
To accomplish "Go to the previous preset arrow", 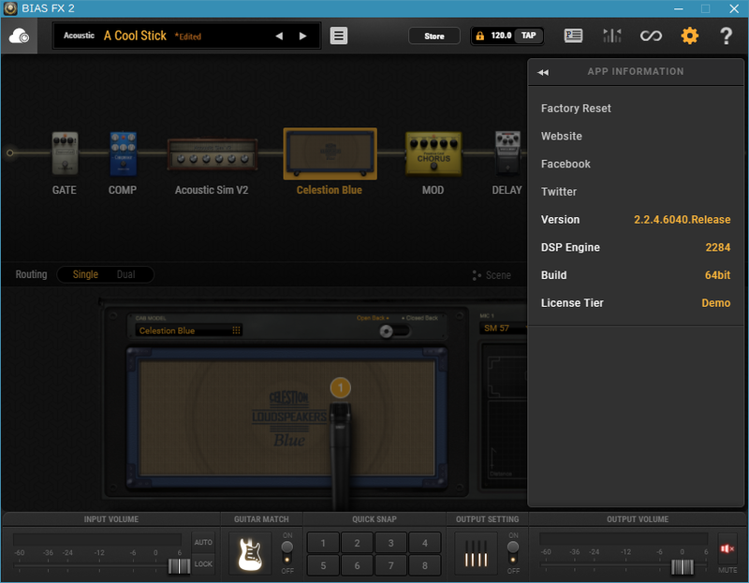I will pyautogui.click(x=279, y=36).
